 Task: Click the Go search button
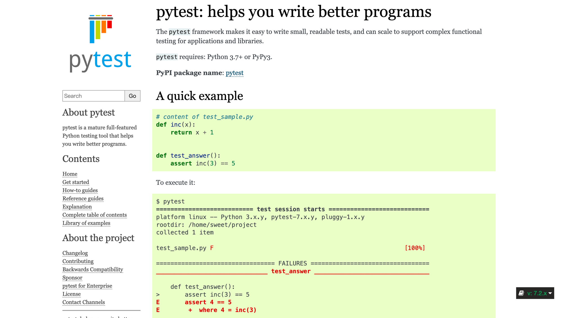[132, 96]
